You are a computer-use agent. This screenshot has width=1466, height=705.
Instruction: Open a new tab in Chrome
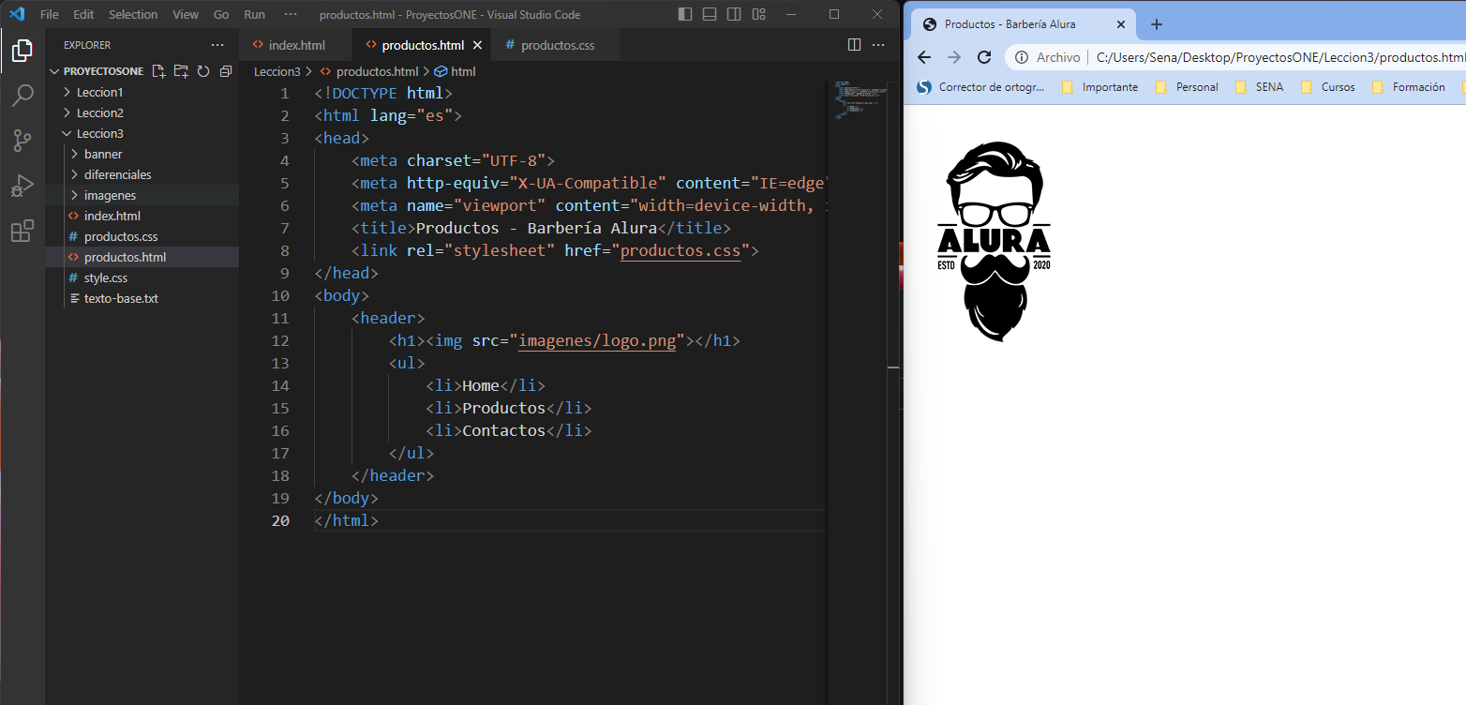[1157, 24]
